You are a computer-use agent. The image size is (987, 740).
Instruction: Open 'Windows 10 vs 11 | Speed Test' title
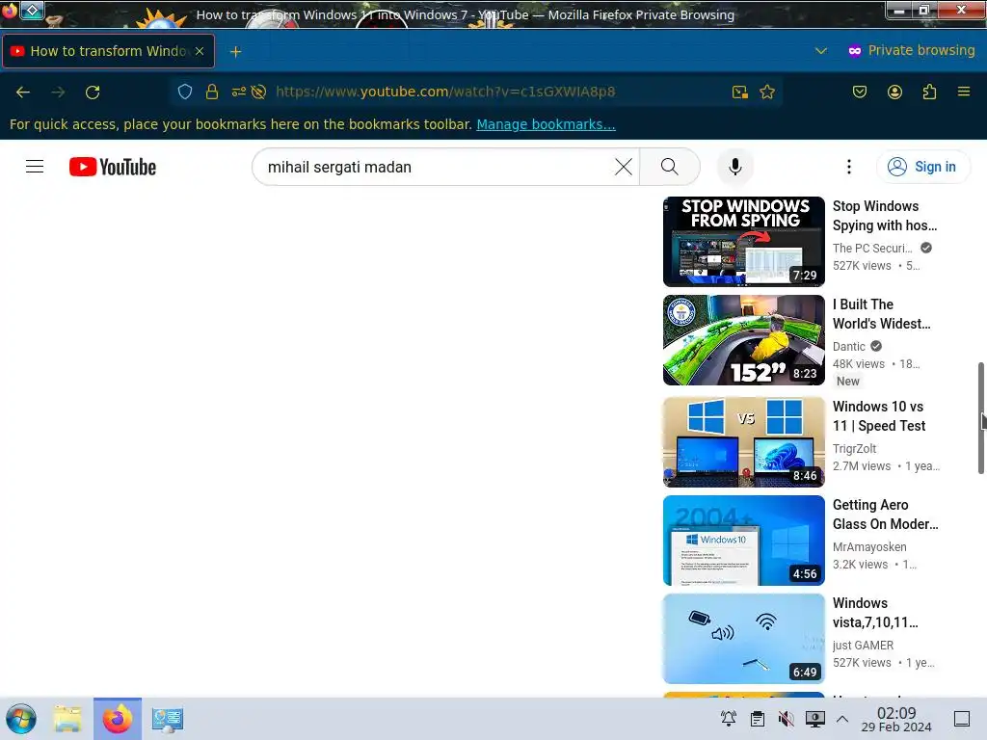click(879, 416)
